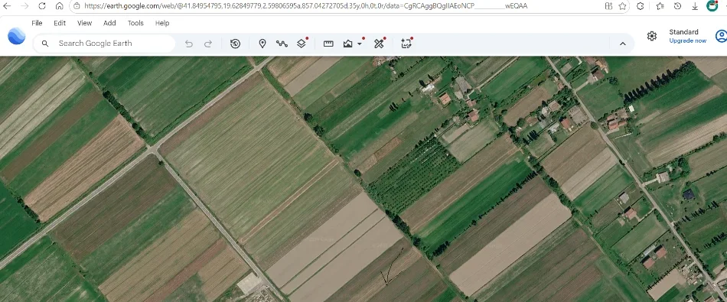The image size is (727, 302).
Task: Click the Upgrade now link
Action: coord(688,41)
